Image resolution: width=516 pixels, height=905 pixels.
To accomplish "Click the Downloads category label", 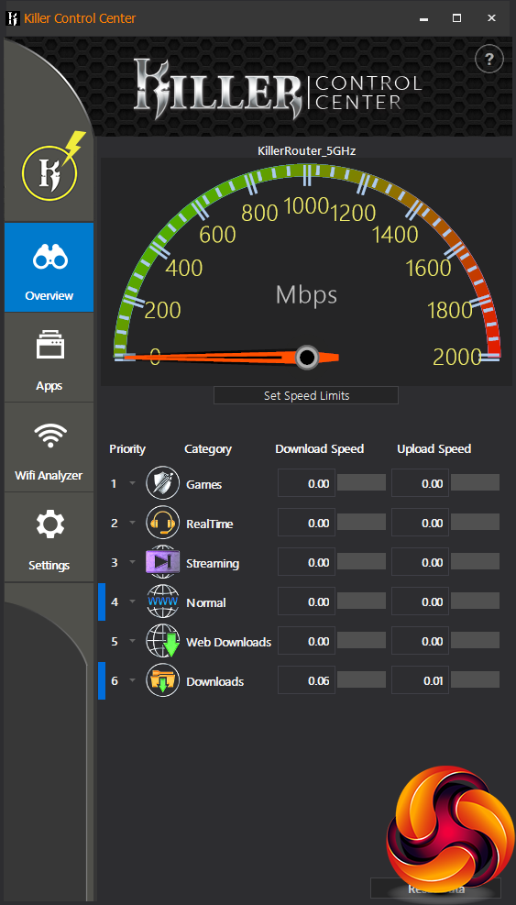I will [x=214, y=681].
